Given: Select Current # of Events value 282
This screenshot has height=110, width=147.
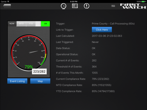Looking at the screenshot, I should click(x=94, y=61).
